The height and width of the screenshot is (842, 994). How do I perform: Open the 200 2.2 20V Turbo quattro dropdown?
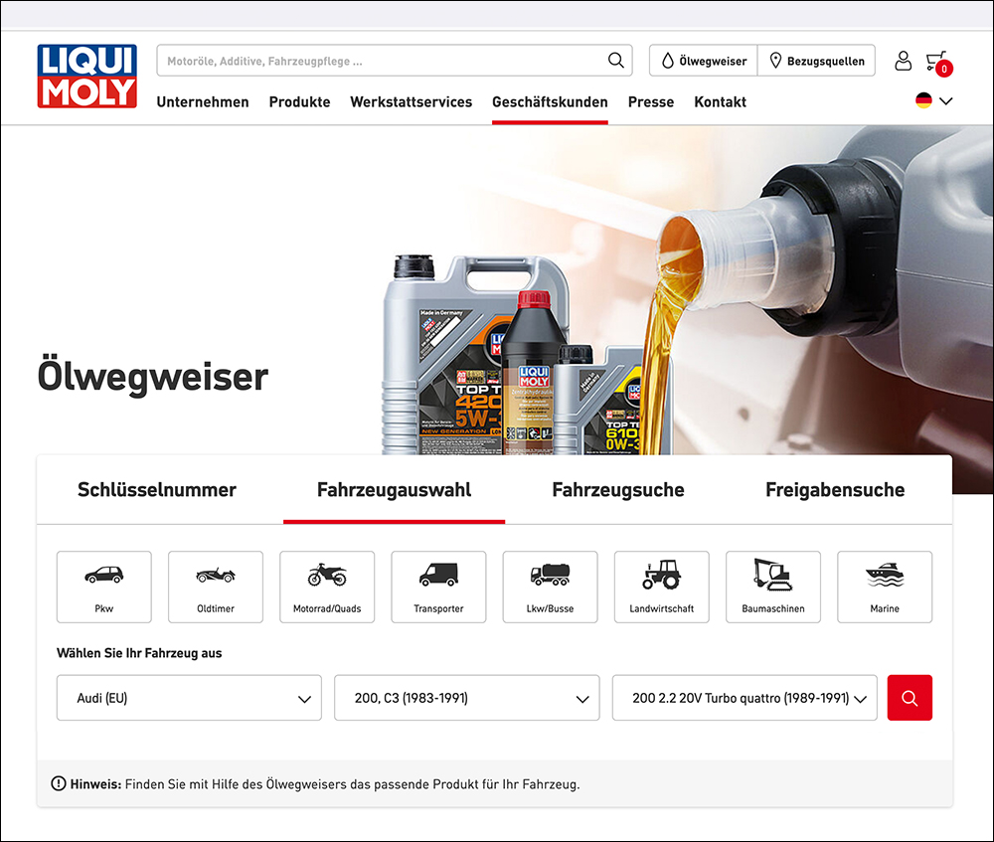tap(745, 698)
